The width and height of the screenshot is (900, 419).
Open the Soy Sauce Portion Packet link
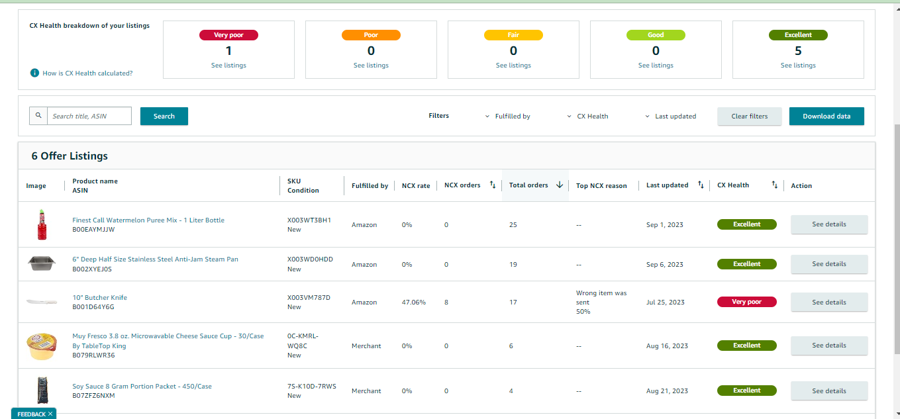click(x=142, y=387)
